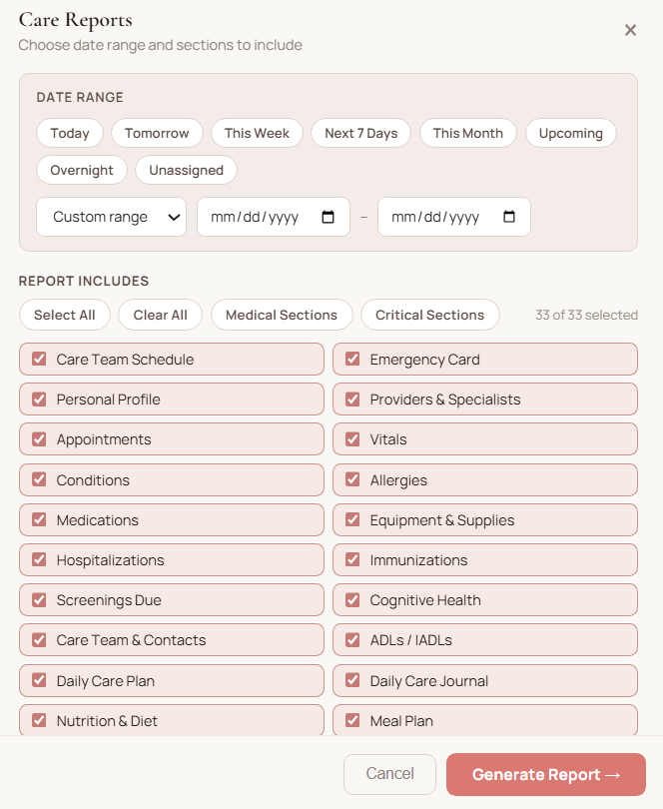Click the start date input field
This screenshot has width=663, height=809.
(274, 217)
